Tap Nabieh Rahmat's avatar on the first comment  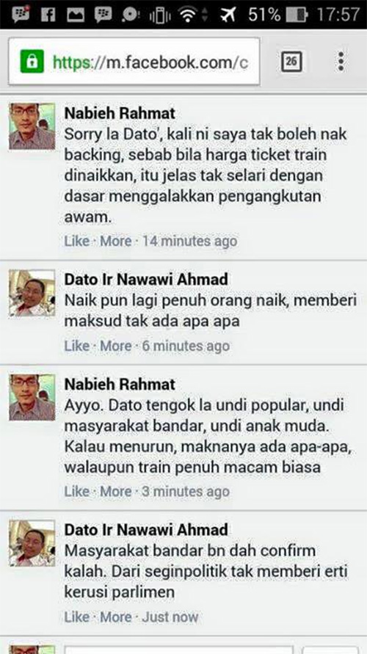[x=32, y=126]
